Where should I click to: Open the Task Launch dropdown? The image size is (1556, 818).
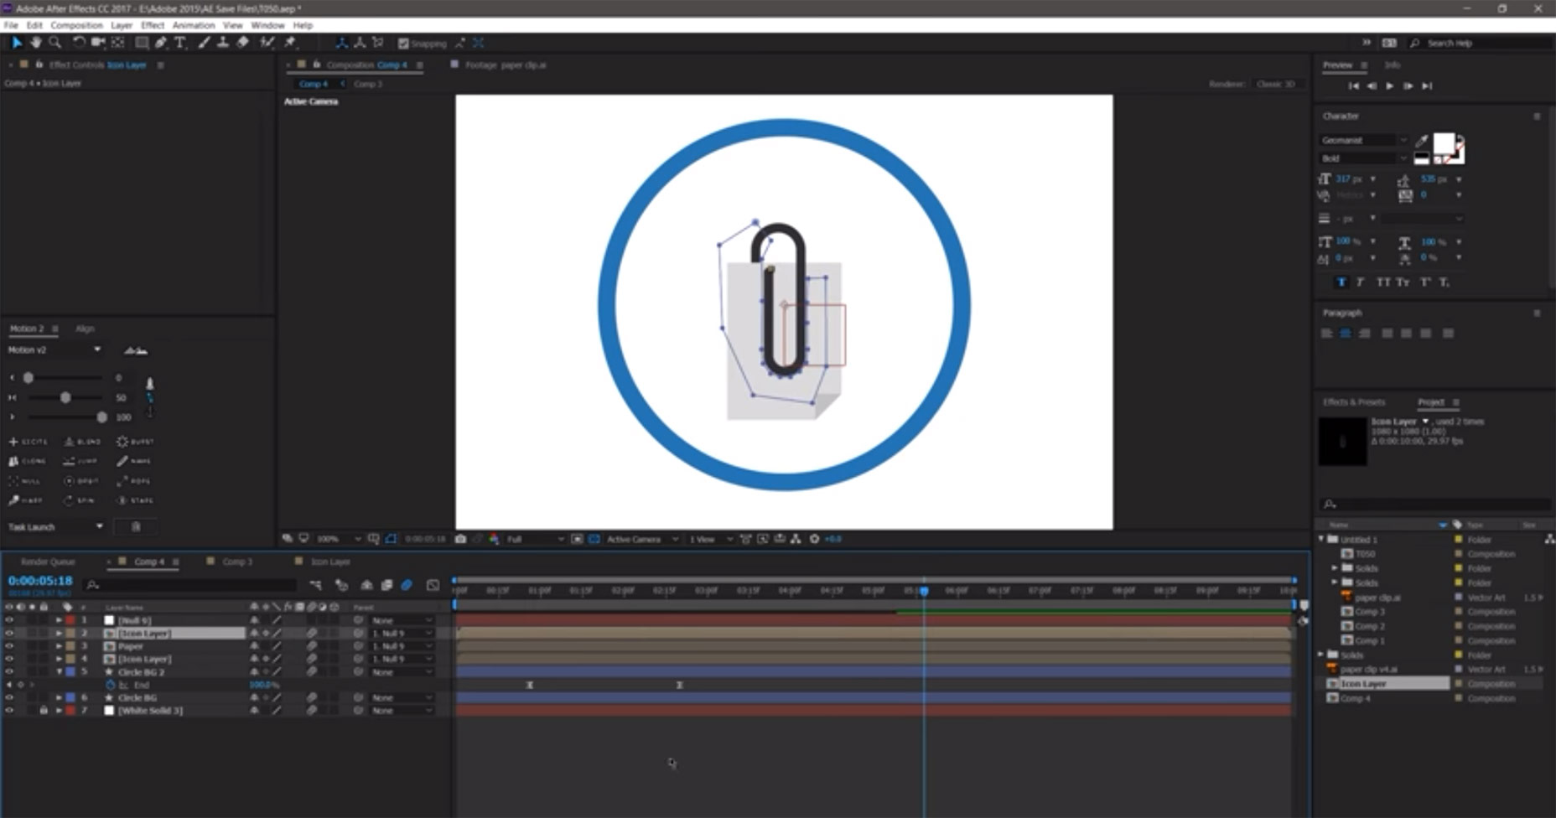pyautogui.click(x=56, y=526)
